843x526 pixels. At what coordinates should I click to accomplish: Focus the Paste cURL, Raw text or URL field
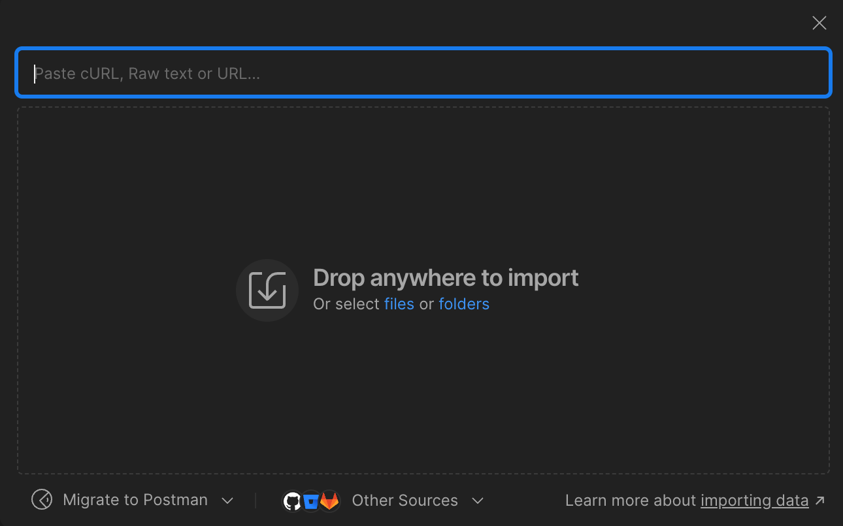coord(423,73)
